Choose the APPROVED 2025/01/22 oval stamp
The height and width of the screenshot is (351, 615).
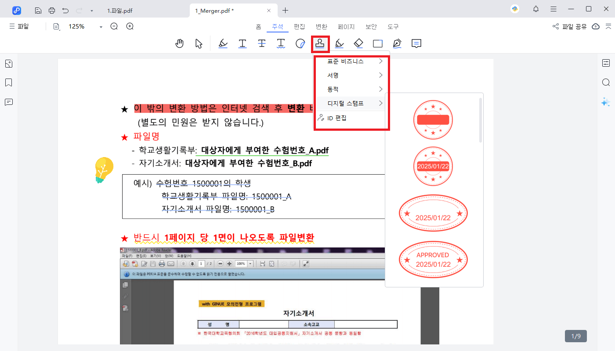(x=433, y=259)
